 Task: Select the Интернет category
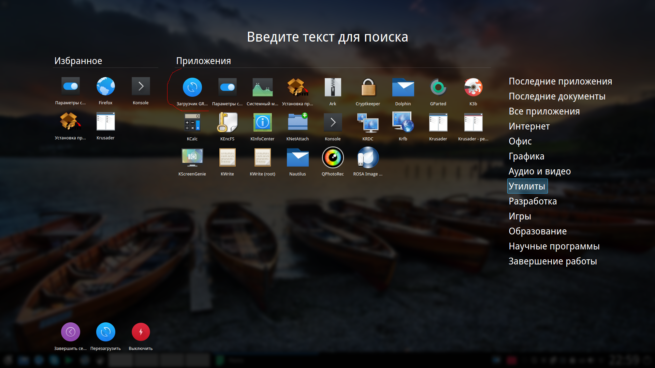click(529, 126)
